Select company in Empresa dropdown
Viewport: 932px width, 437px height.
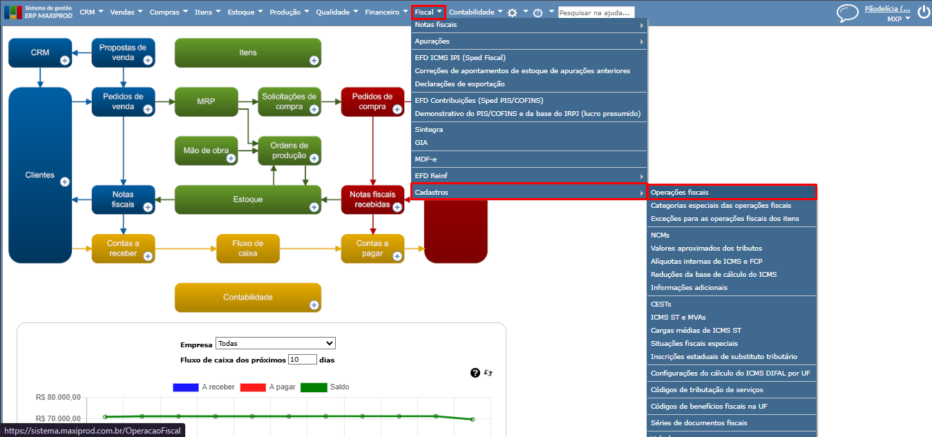276,343
